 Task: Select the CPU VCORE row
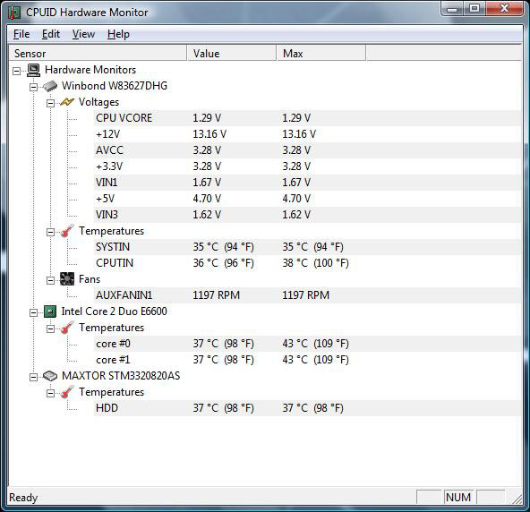307,118
